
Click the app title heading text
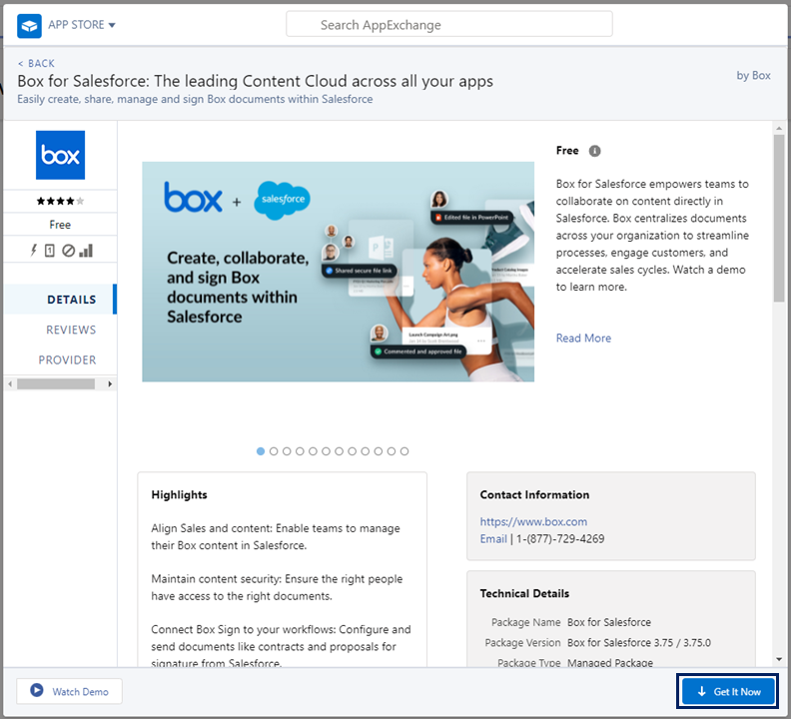(256, 81)
